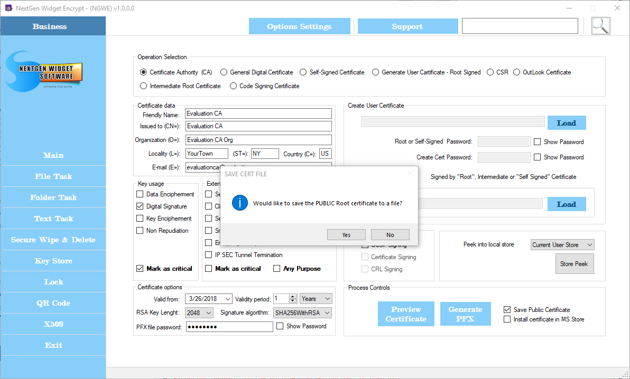Open Folder Task in the sidebar
Screen dimensions: 630x379
coord(53,197)
